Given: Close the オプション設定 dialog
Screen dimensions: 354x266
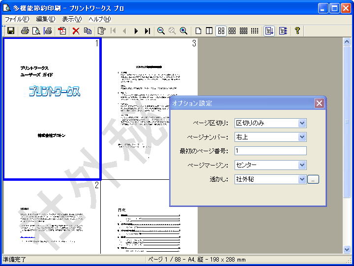Looking at the screenshot, I should click(319, 103).
